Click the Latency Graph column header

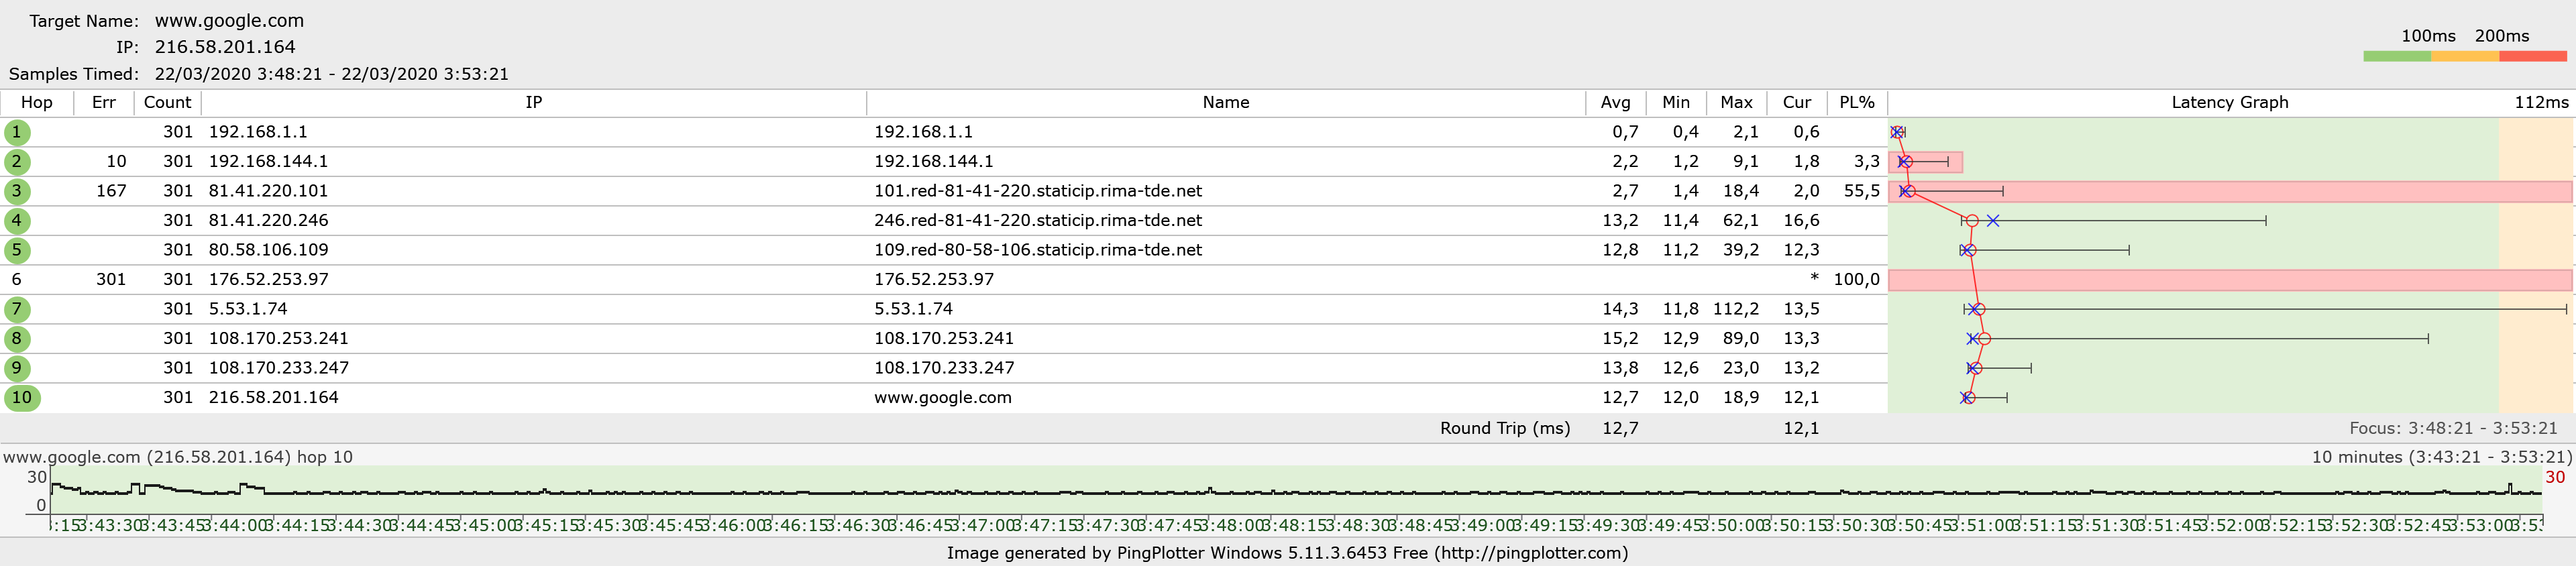click(x=2229, y=103)
